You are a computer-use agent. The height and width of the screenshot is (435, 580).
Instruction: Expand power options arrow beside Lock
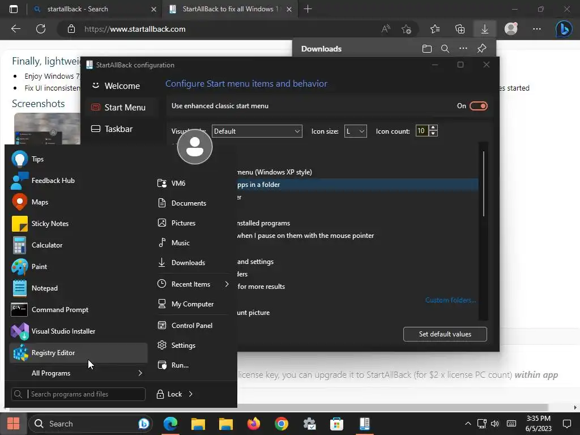coord(190,394)
